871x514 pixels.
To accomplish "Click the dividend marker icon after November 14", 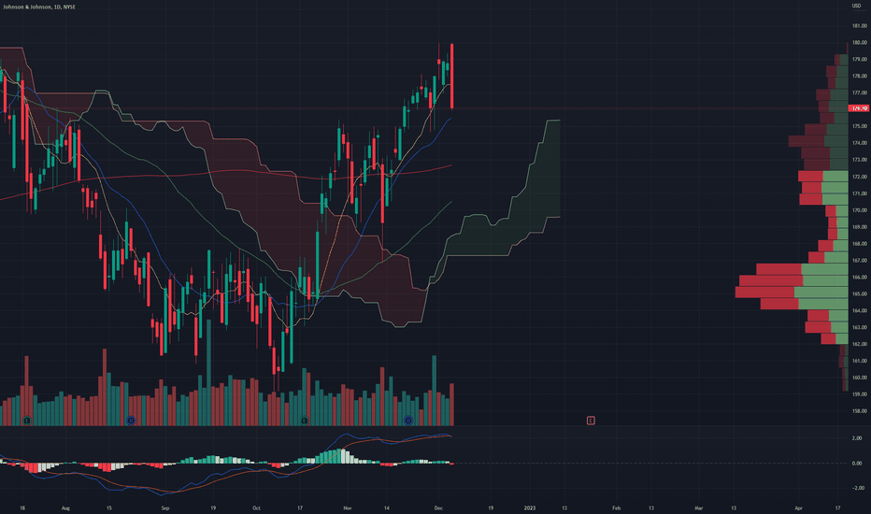I will [x=408, y=421].
